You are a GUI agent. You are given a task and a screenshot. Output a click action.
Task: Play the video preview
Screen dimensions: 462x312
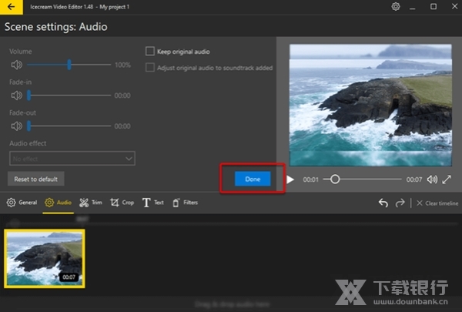(290, 179)
